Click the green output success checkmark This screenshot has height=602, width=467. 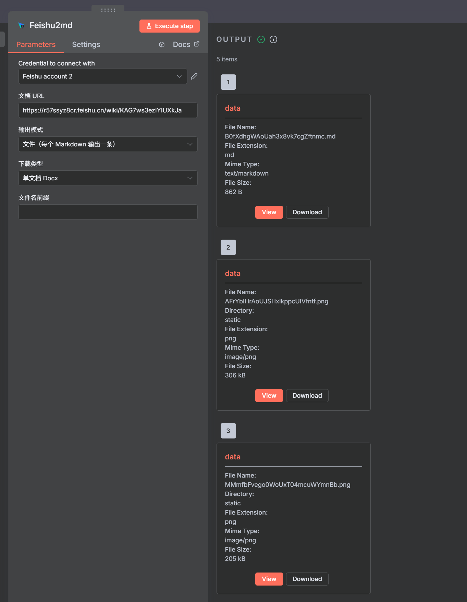[261, 39]
